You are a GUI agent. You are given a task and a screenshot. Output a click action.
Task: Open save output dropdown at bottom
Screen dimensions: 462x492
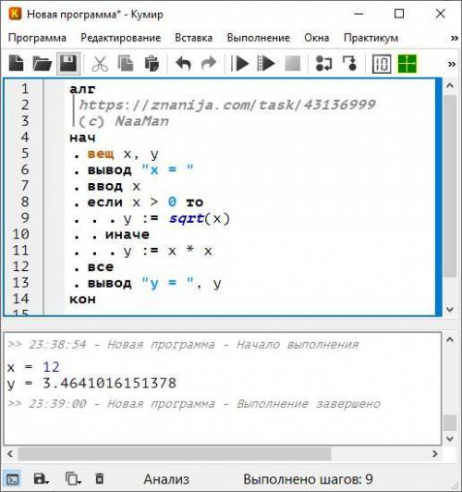pos(41,479)
